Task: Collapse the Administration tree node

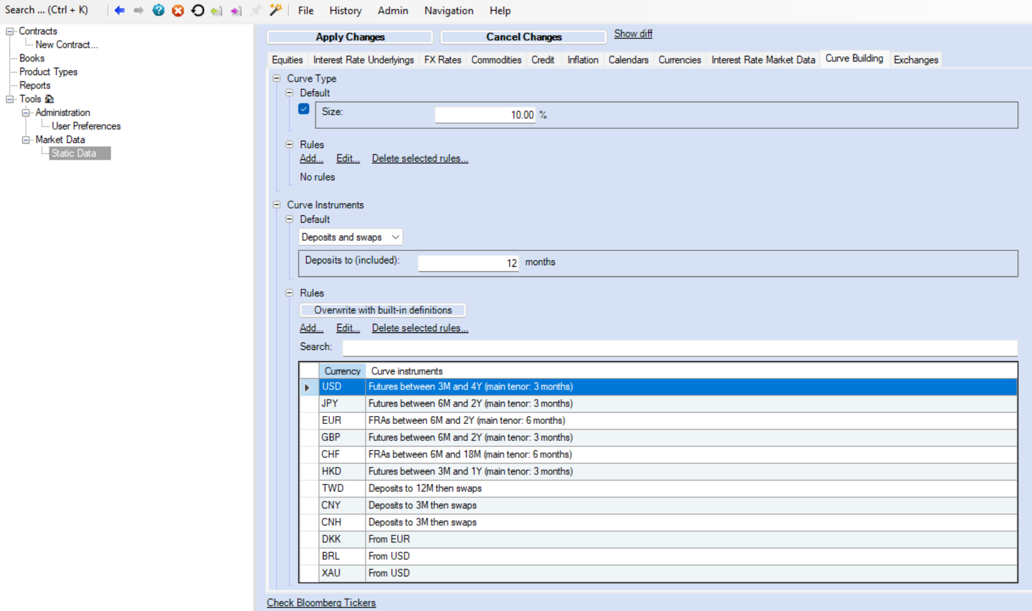Action: [x=26, y=112]
